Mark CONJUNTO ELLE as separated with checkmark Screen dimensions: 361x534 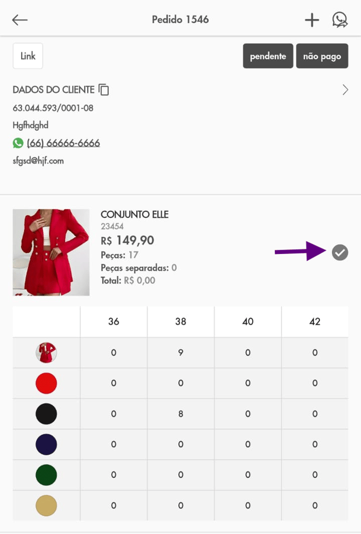point(340,252)
